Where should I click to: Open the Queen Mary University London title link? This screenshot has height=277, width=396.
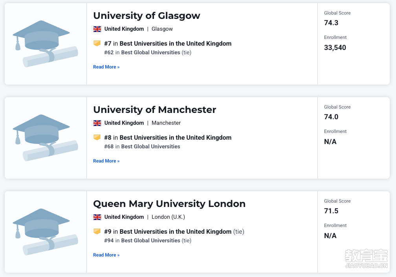point(169,204)
